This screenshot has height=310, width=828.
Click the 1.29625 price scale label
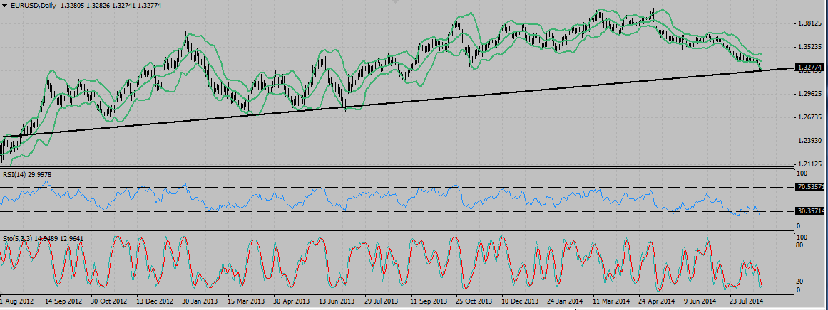pyautogui.click(x=809, y=94)
